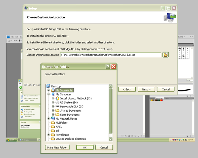198x158 pixels.
Task: Click My Computer taskbar button
Action: 28,140
